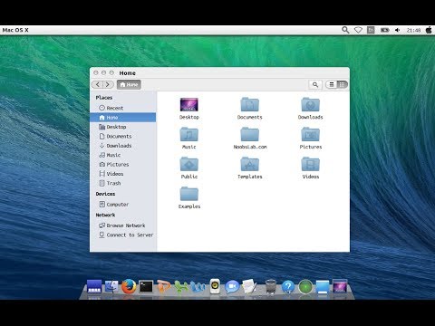Switch to list view in file manager
Screen dimensions: 435x326
pyautogui.click(x=332, y=84)
